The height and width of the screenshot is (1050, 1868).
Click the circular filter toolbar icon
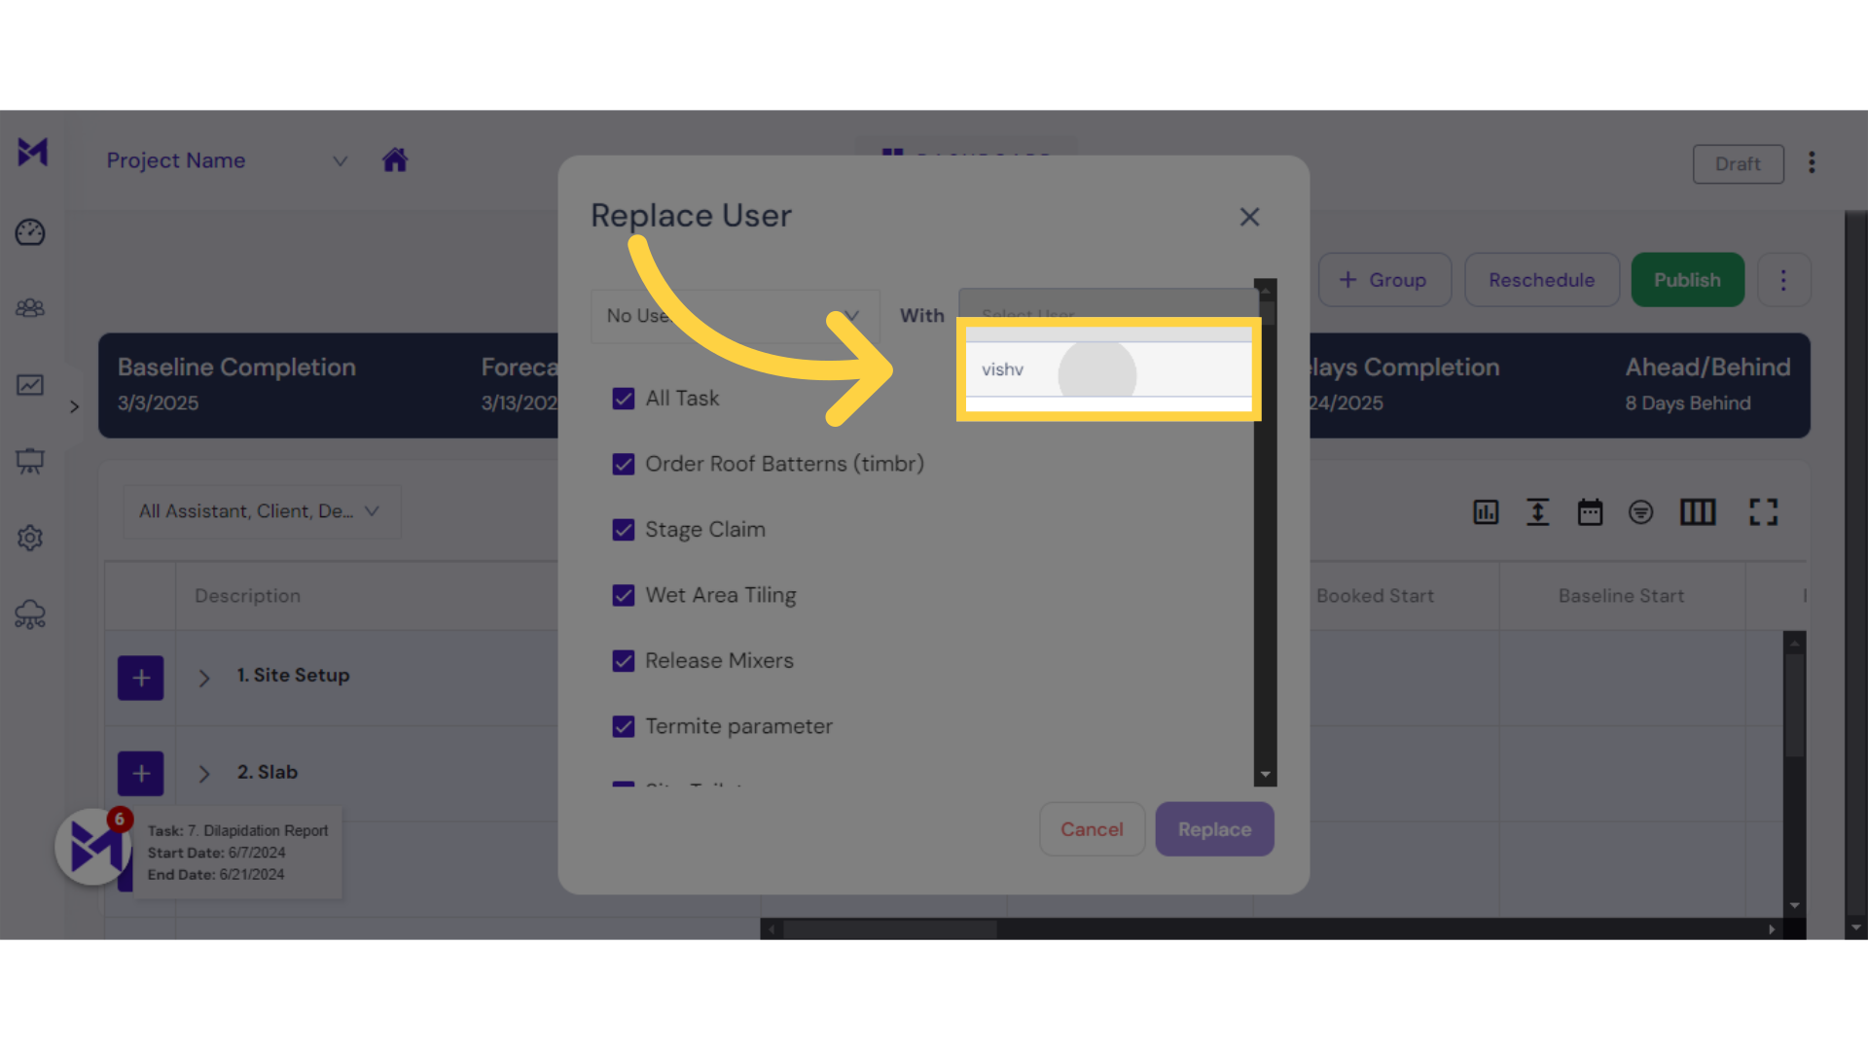click(1641, 512)
